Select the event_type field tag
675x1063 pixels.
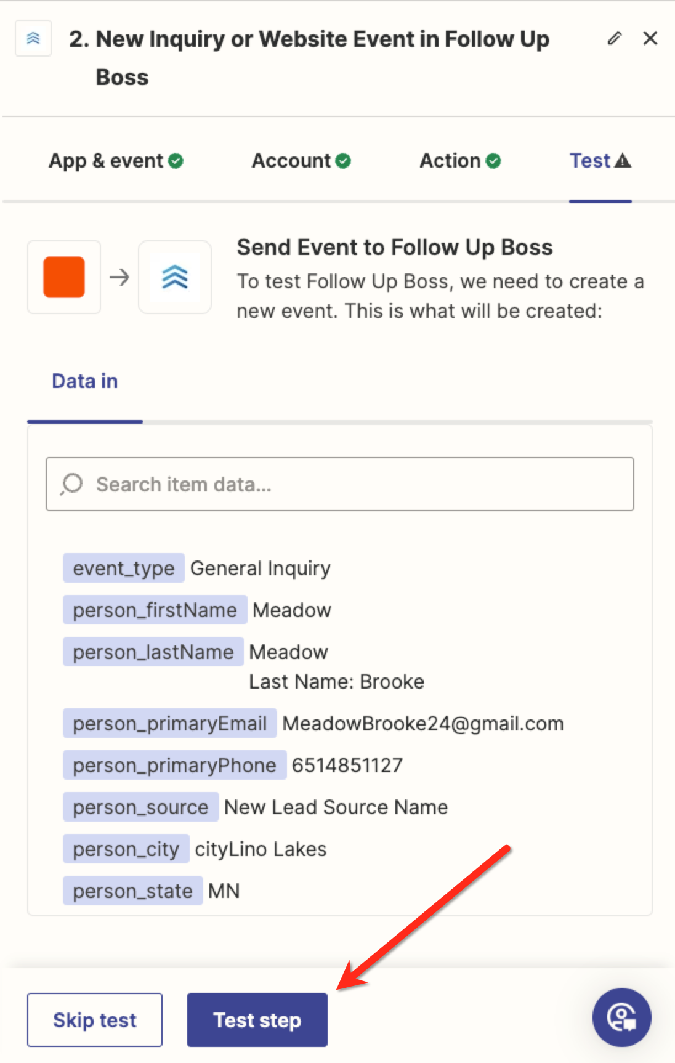[123, 568]
